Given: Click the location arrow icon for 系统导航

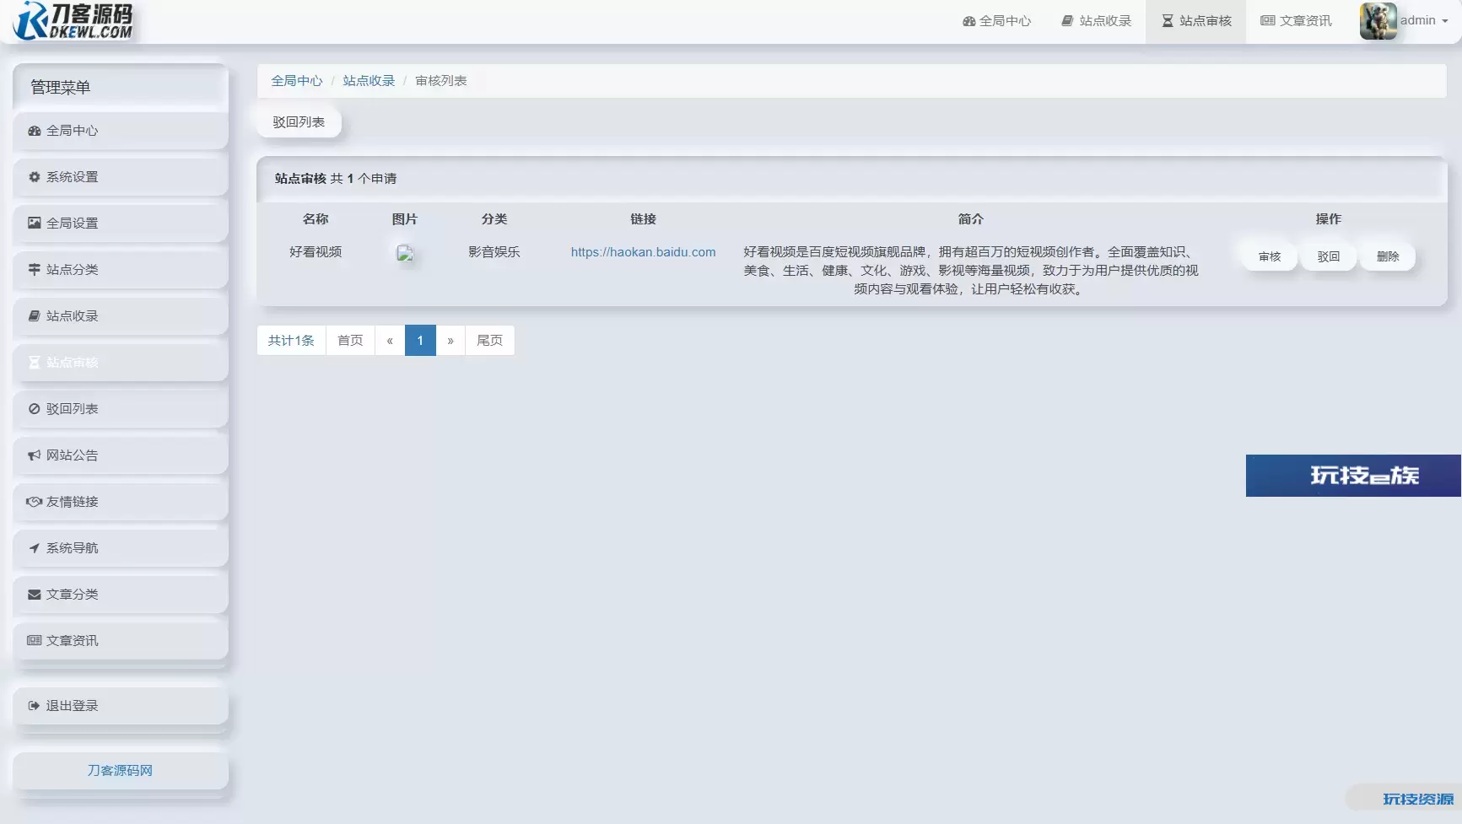Looking at the screenshot, I should (34, 548).
